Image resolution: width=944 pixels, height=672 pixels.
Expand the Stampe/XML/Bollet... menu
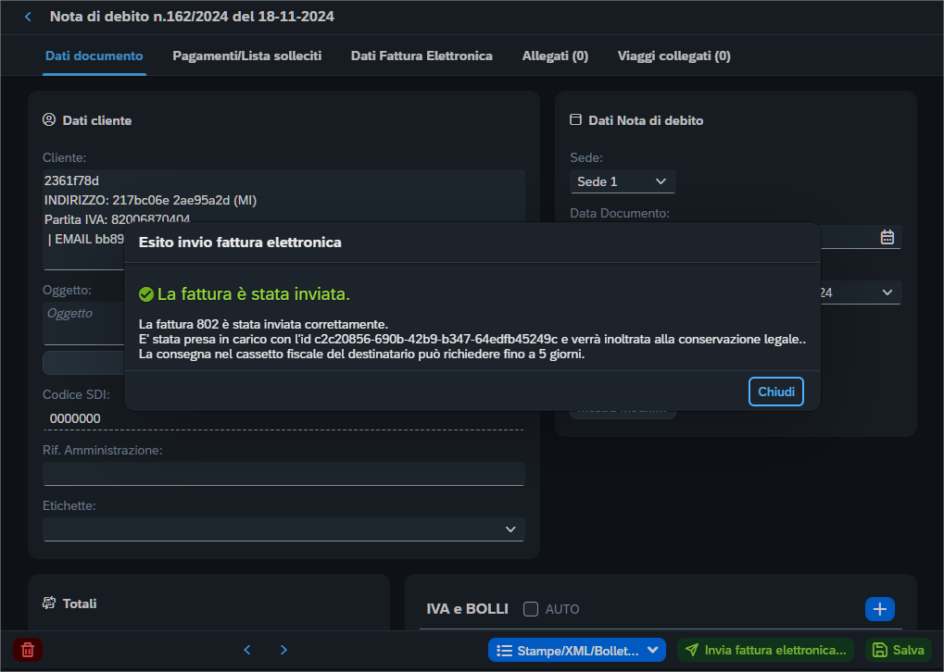pyautogui.click(x=577, y=650)
